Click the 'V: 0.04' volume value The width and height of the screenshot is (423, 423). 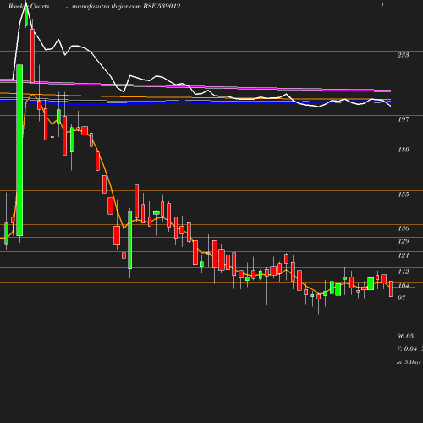tap(407, 349)
